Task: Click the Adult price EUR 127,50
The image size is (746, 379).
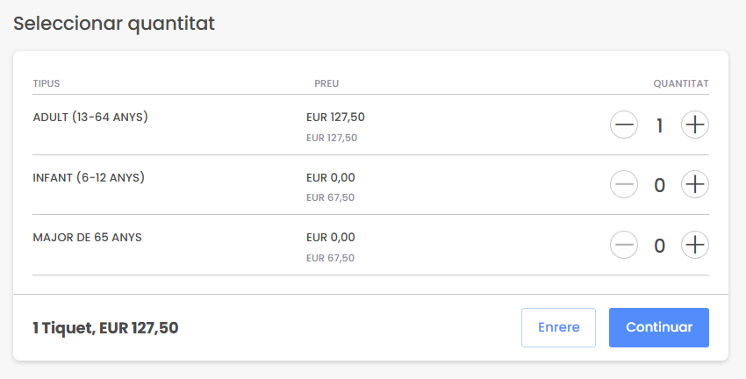Action: [335, 117]
